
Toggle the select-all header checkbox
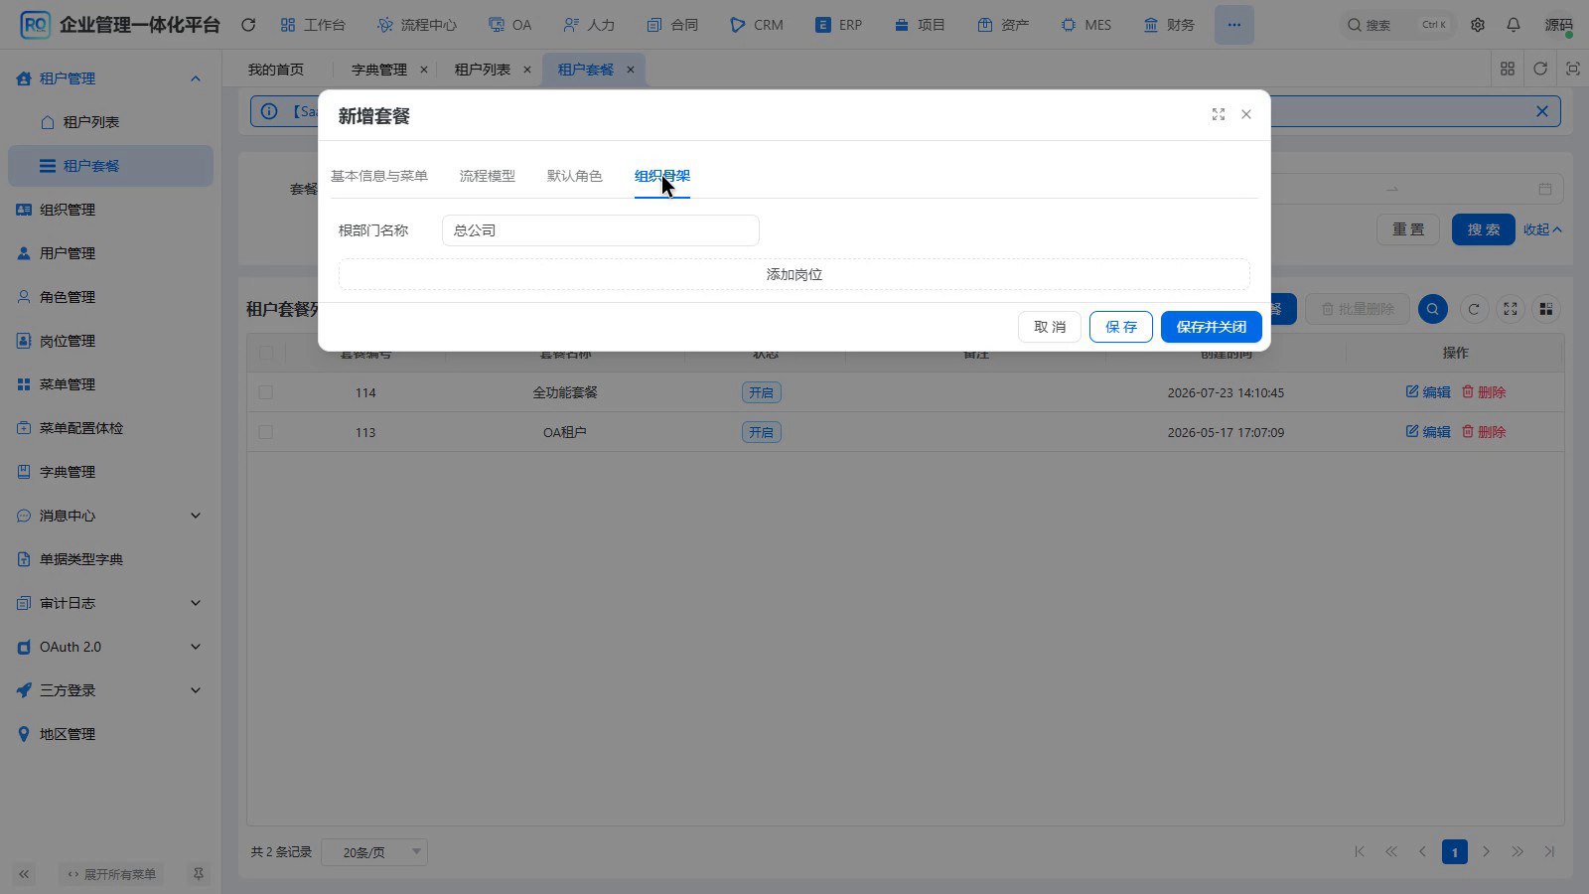266,353
